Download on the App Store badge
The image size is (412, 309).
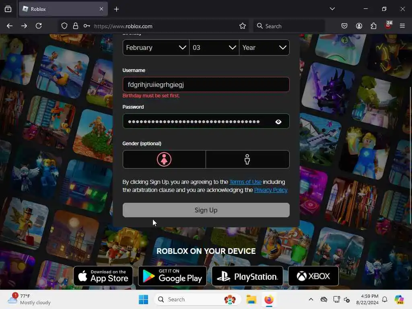coord(103,276)
